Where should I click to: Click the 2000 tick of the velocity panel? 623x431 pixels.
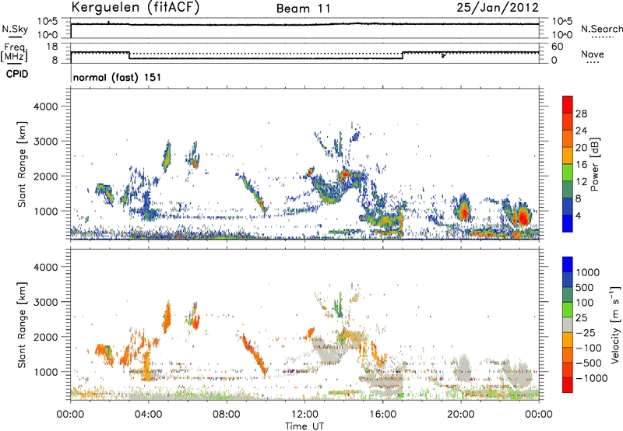click(x=45, y=337)
